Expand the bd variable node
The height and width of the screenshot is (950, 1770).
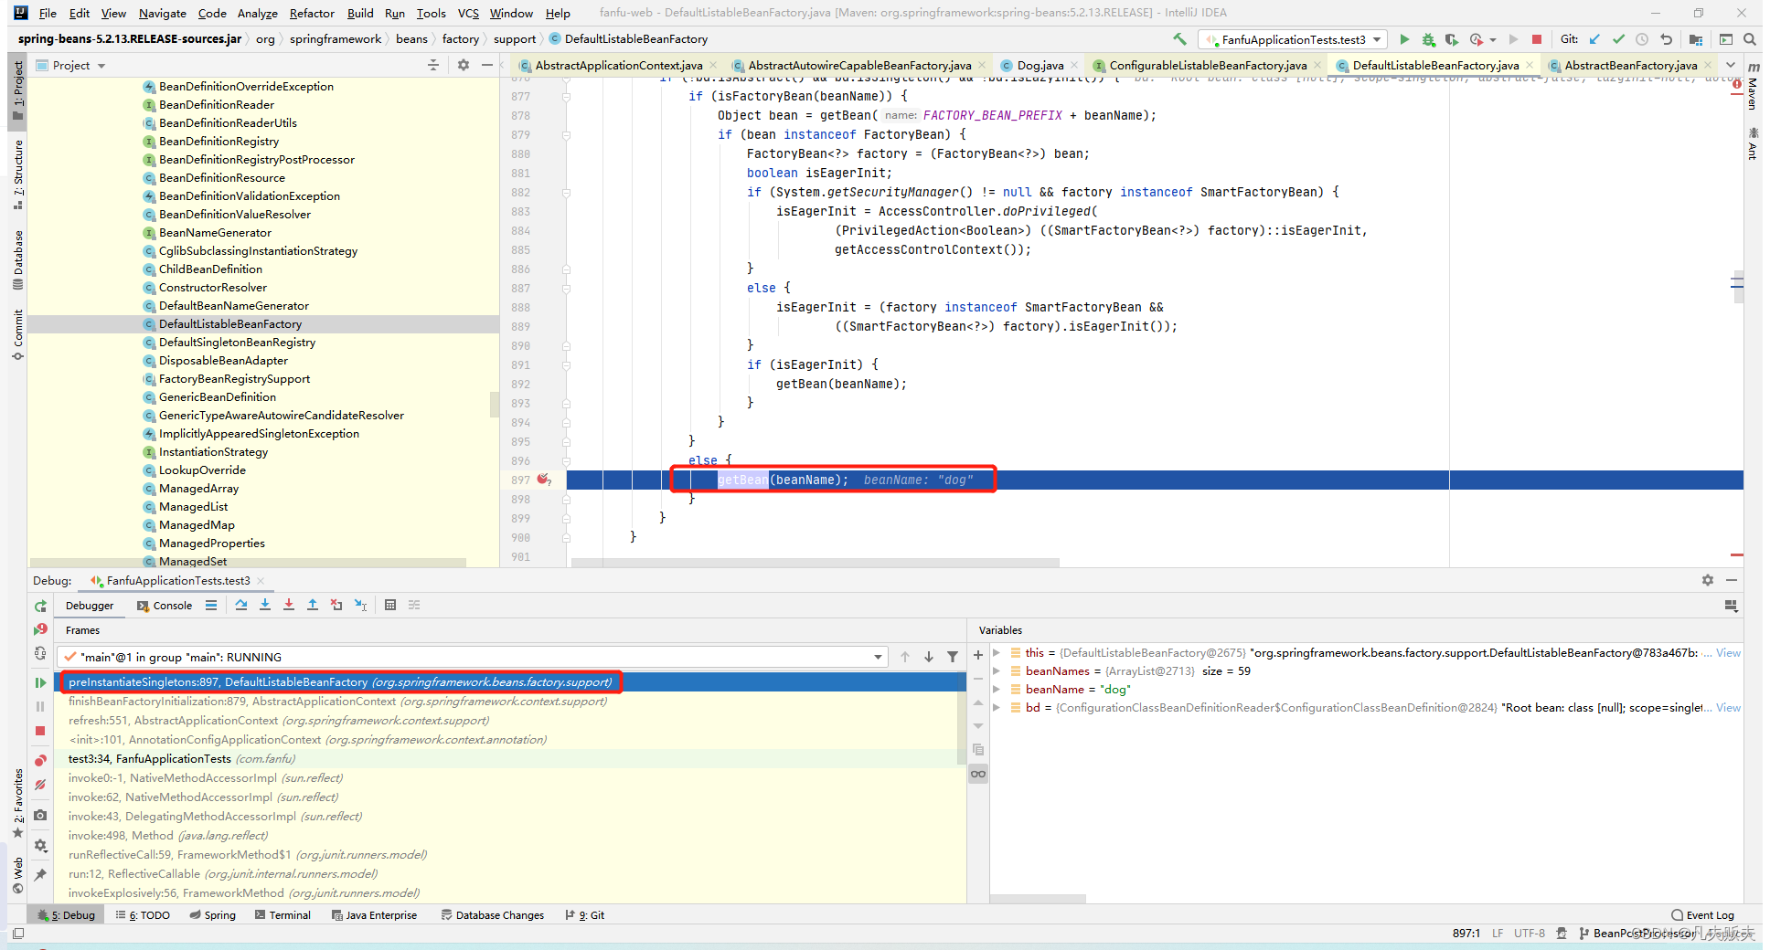click(997, 707)
